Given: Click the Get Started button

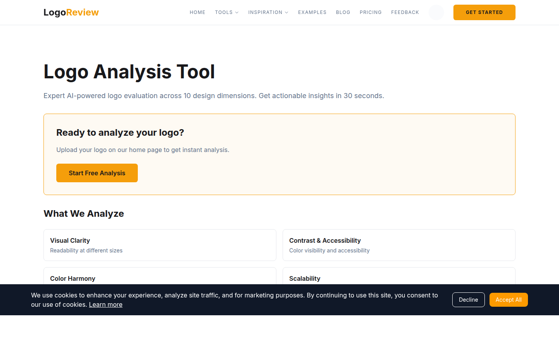Looking at the screenshot, I should click(x=484, y=12).
